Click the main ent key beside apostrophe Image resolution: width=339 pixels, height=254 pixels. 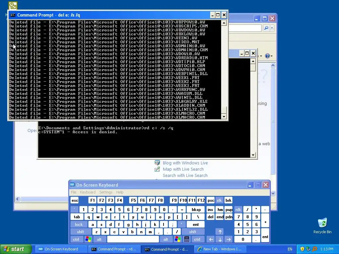coord(196,225)
